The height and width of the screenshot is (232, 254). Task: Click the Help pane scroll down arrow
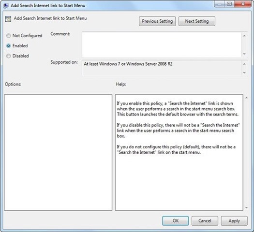[x=246, y=207]
